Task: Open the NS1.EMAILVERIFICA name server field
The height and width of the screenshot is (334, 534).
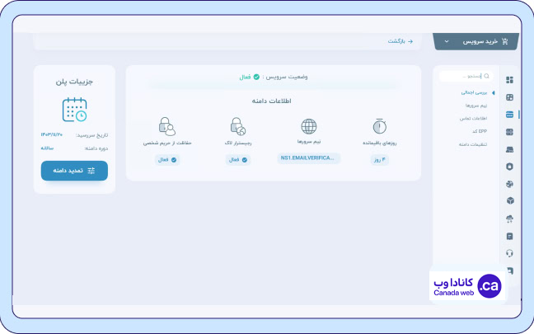Action: point(308,158)
